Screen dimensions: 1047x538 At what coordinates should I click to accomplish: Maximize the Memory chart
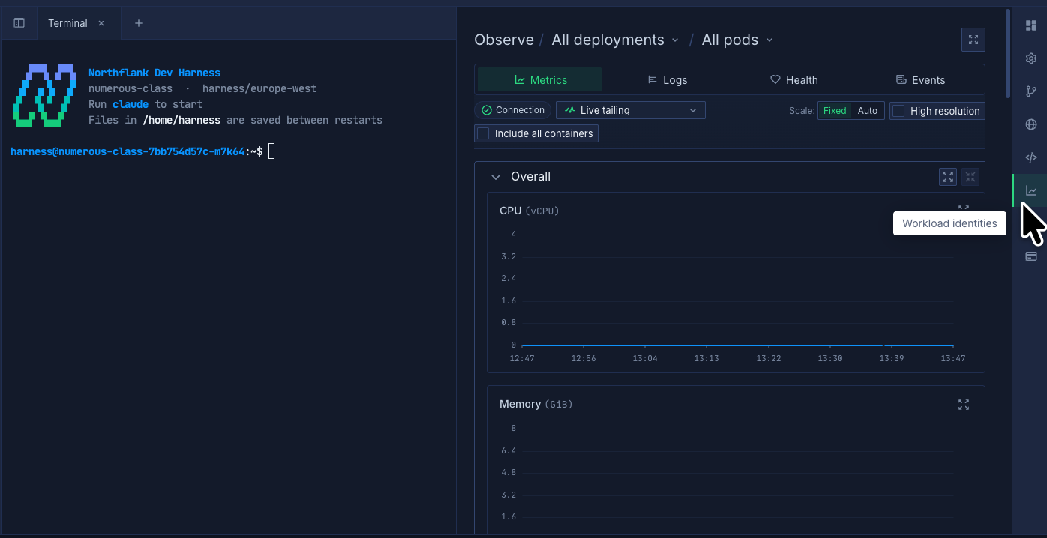tap(964, 405)
